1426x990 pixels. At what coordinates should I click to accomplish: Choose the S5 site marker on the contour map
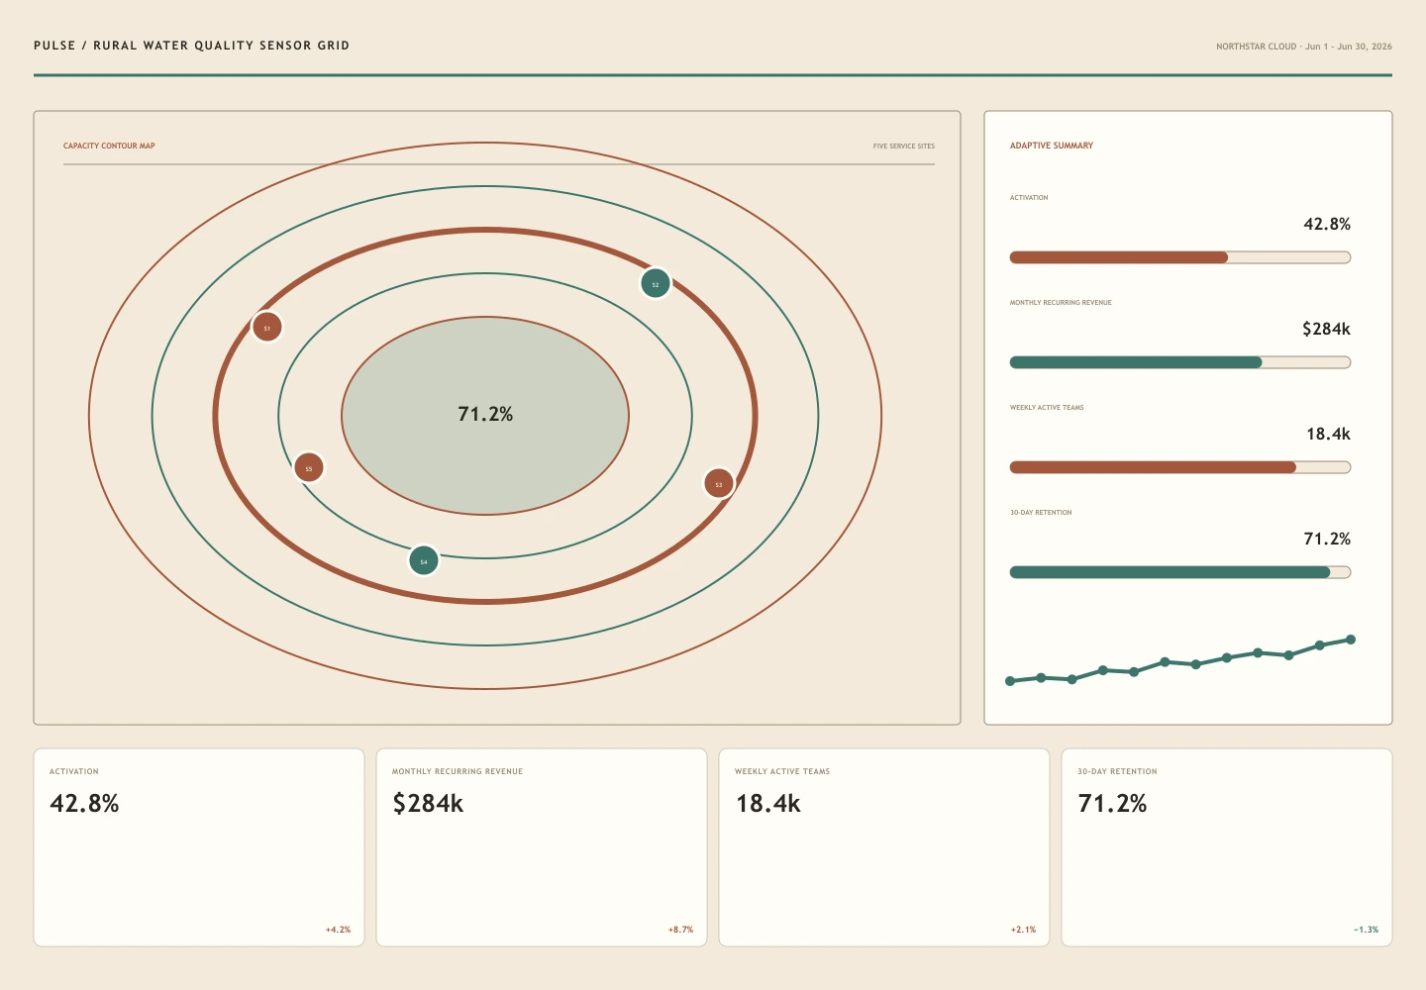click(x=309, y=467)
